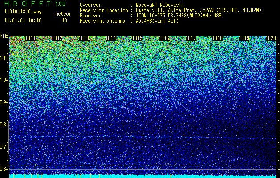Screen dimensions: 280x178
Task: Click the 1816 time marker
Action: [164, 38]
